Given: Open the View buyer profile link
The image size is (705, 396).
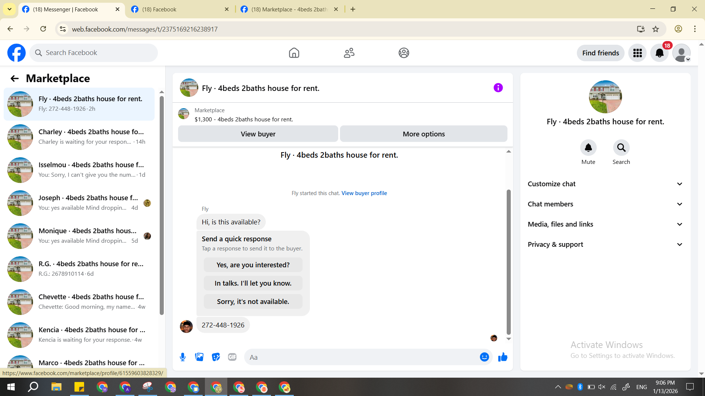Looking at the screenshot, I should (364, 193).
